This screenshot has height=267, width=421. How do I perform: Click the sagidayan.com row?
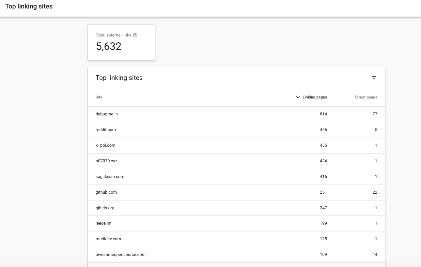click(x=110, y=177)
